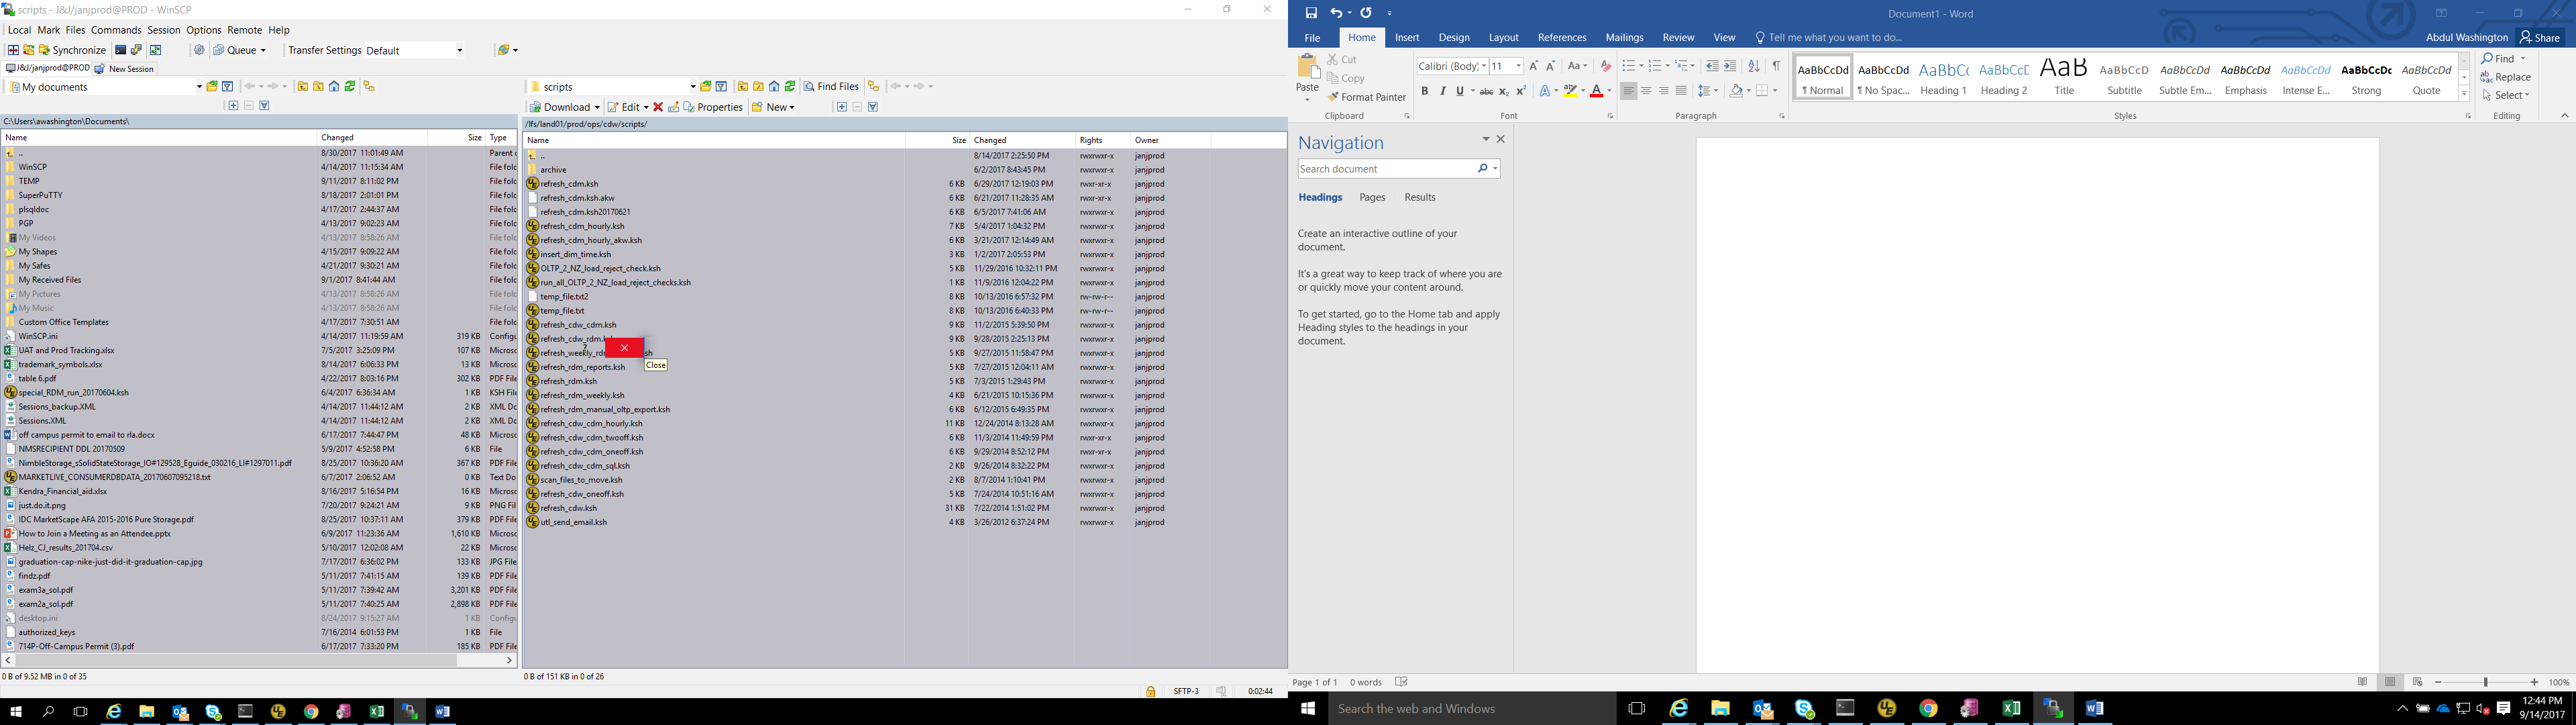Toggle Bold formatting in Word
2576x725 pixels.
point(1424,91)
